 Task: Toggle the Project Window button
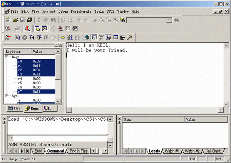[x=37, y=28]
